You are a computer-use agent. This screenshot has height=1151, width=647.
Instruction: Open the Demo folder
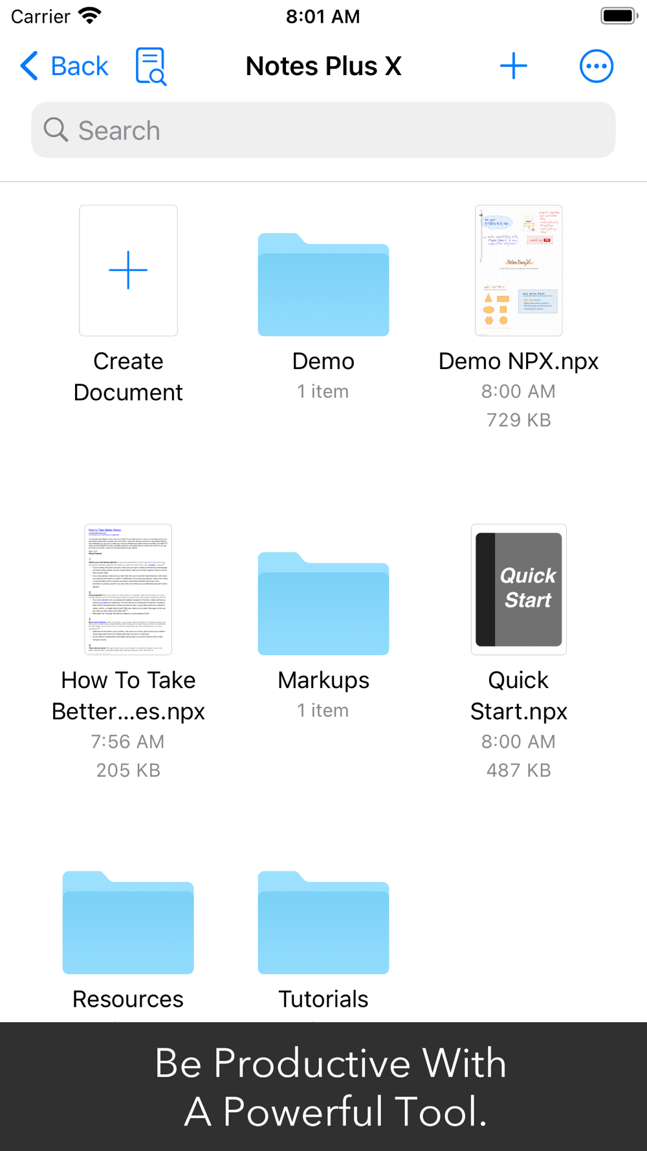coord(323,285)
